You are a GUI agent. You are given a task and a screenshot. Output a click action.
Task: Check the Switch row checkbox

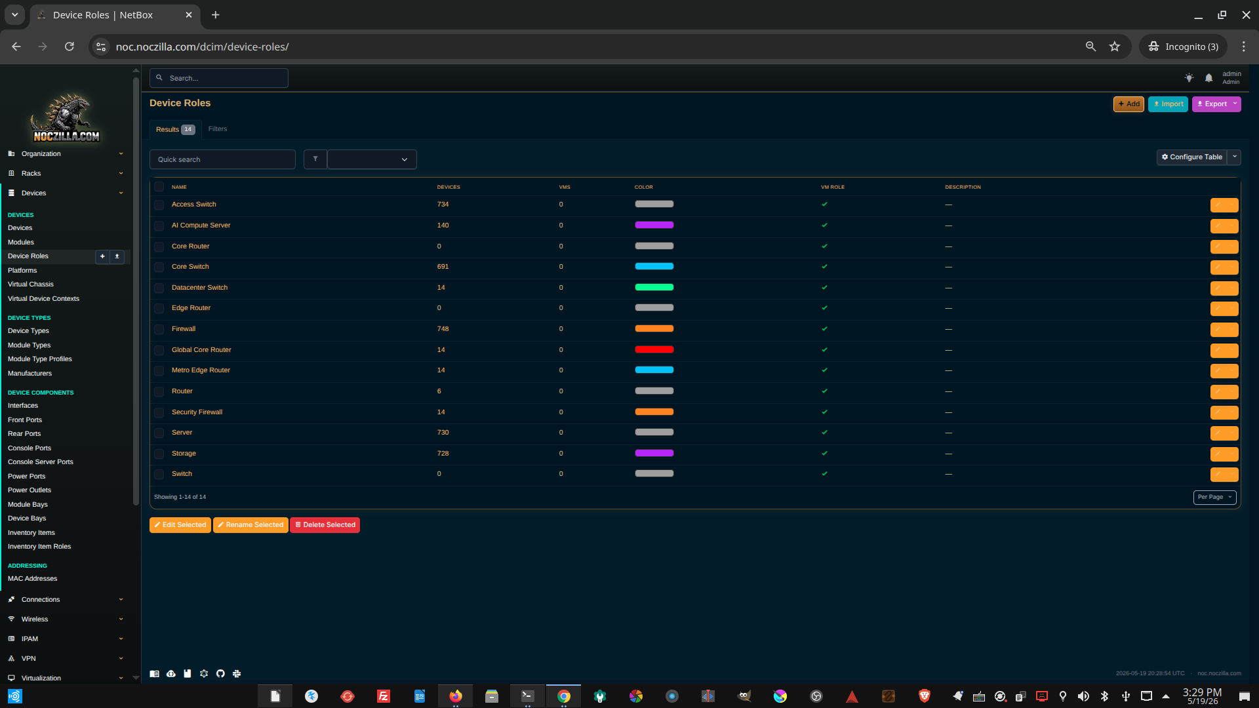pos(159,475)
